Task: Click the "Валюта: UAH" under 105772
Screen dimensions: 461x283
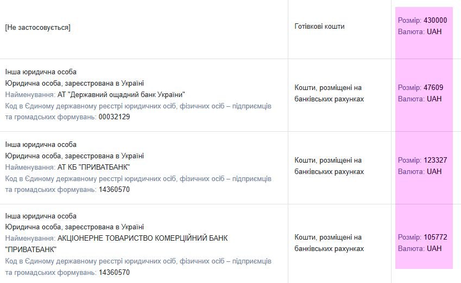Action: tap(420, 249)
